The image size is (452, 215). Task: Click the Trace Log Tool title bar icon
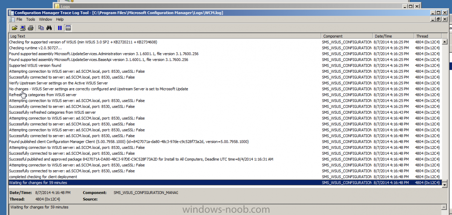click(11, 13)
